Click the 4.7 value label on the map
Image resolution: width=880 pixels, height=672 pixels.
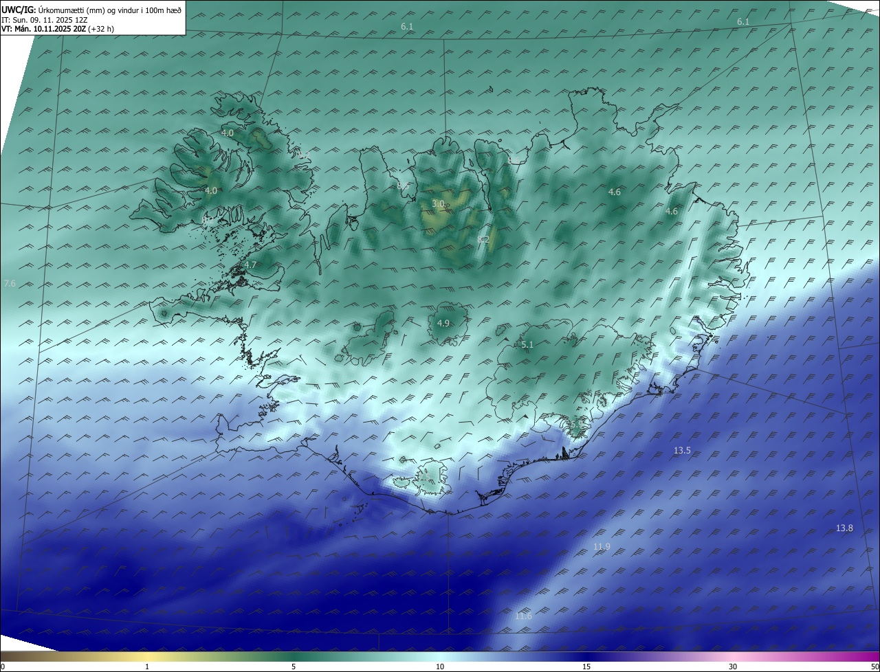250,265
